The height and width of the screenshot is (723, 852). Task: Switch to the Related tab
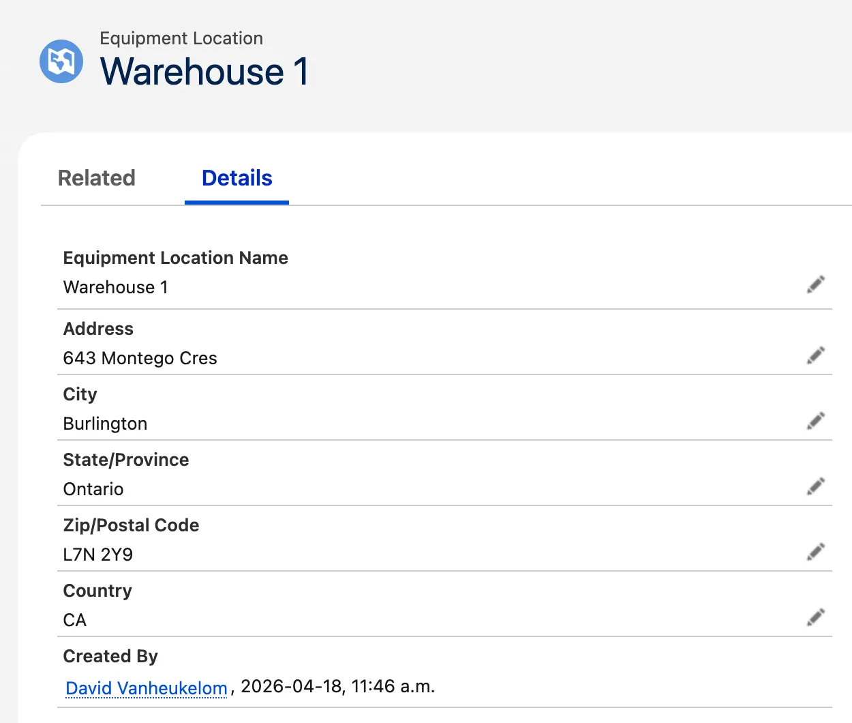point(97,178)
